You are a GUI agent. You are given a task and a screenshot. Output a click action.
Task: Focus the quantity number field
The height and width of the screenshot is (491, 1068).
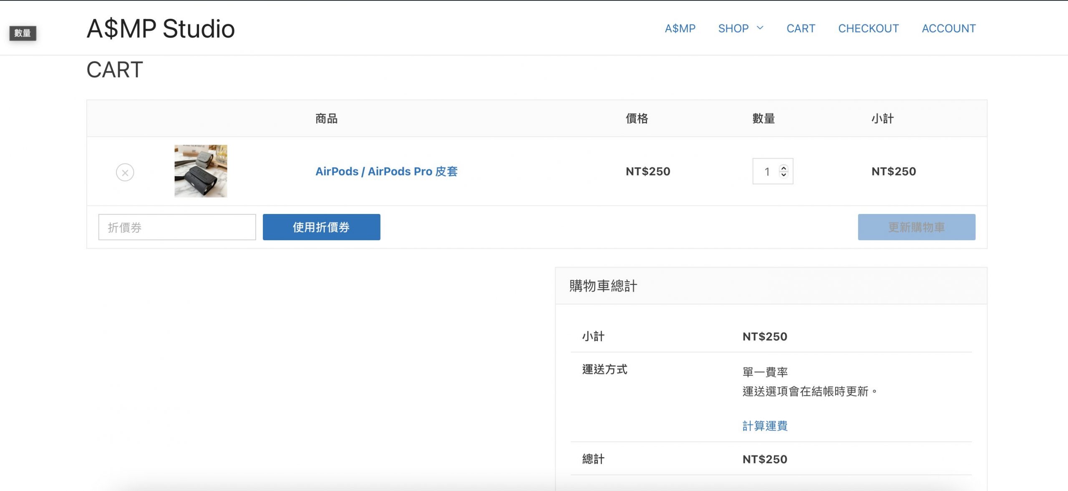coord(767,171)
